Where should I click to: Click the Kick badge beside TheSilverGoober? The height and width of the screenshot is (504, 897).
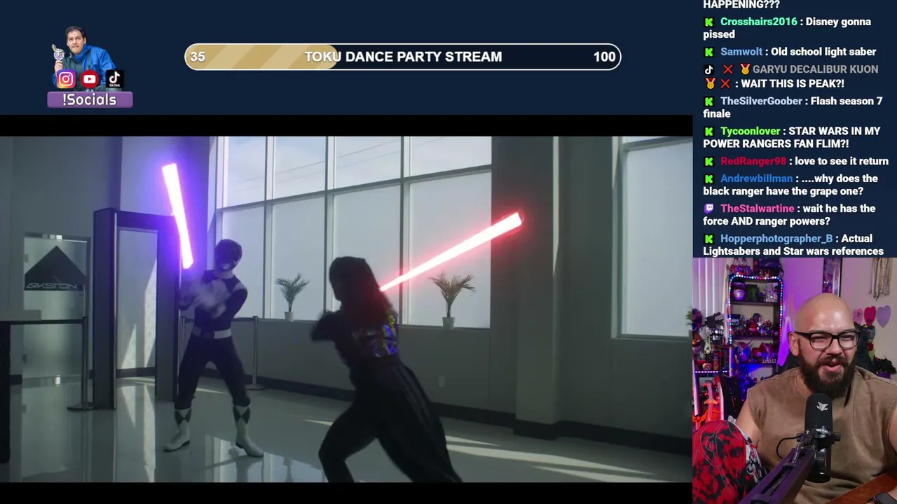(708, 101)
